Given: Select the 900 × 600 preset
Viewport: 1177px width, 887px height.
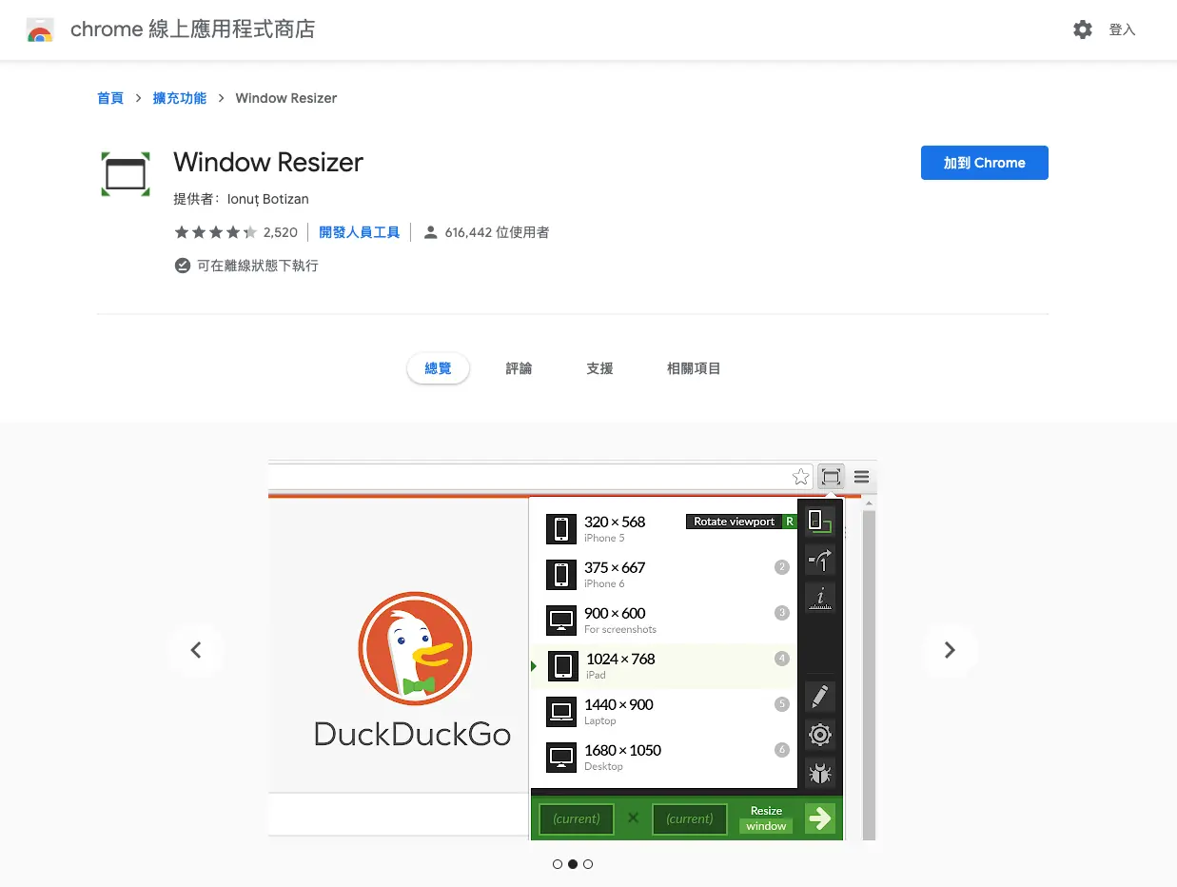Looking at the screenshot, I should 664,621.
